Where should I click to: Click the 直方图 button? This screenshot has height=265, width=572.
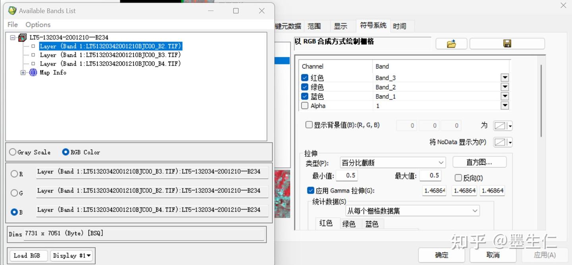479,162
